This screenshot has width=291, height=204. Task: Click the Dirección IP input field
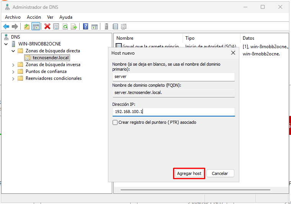(x=173, y=112)
